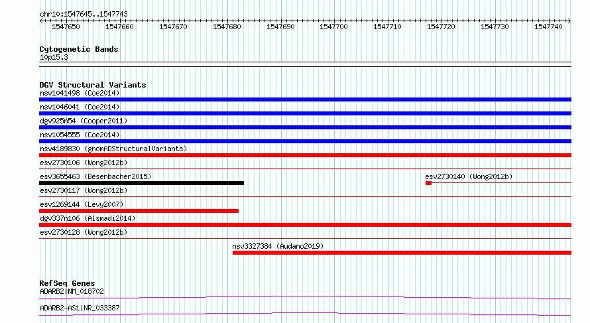Click the RefSeq Genes track title
Screen dimensions: 590x323
tap(67, 283)
